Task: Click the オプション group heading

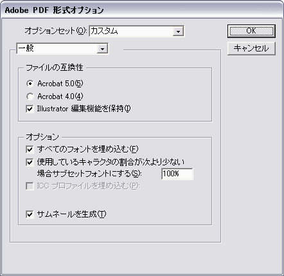Action: 42,137
